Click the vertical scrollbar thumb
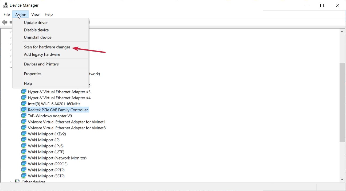 pyautogui.click(x=342, y=102)
